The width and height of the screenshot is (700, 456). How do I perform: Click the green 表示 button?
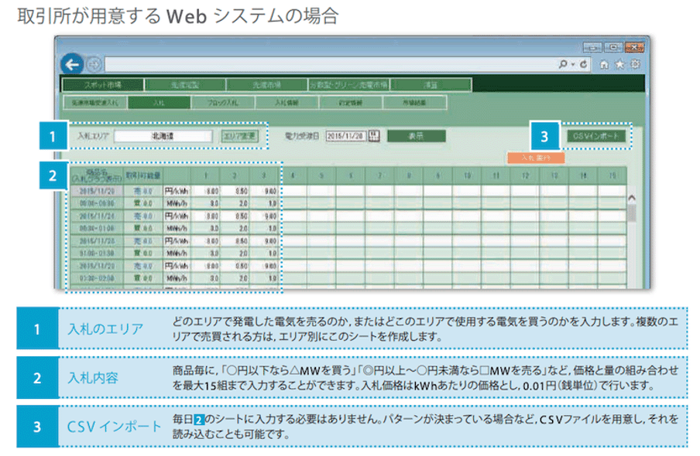pyautogui.click(x=416, y=135)
